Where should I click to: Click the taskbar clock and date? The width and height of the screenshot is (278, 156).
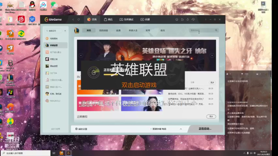[264, 153]
